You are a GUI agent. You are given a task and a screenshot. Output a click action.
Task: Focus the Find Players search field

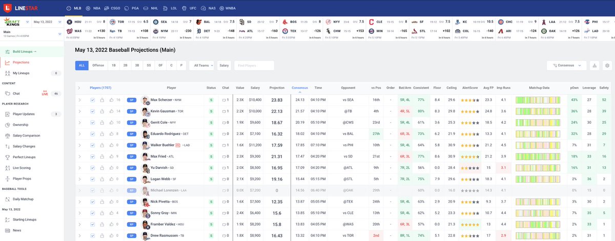pyautogui.click(x=254, y=65)
